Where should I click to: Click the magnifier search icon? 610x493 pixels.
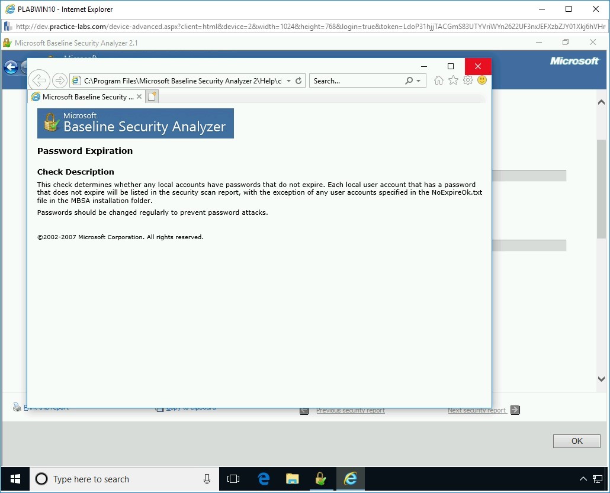(x=409, y=81)
